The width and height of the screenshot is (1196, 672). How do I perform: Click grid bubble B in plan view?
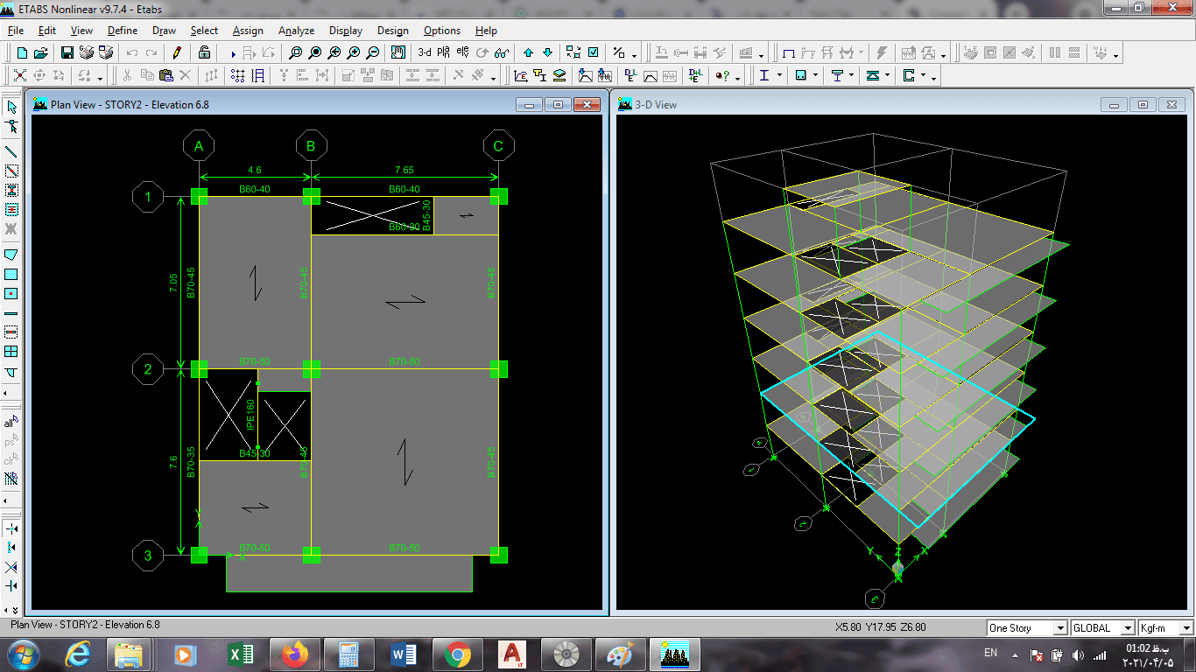point(311,146)
